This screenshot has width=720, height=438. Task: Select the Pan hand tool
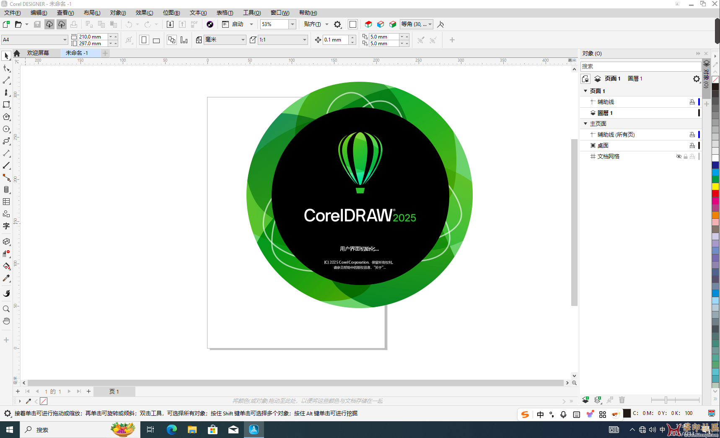coord(6,321)
